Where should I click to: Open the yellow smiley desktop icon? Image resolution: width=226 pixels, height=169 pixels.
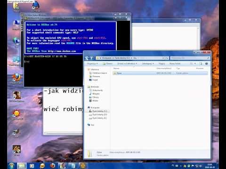click(16, 115)
